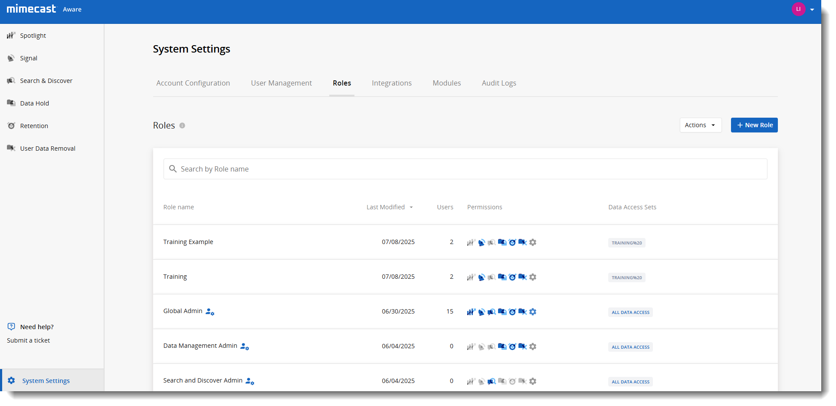Open the Integrations tab
Image resolution: width=836 pixels, height=406 pixels.
391,83
